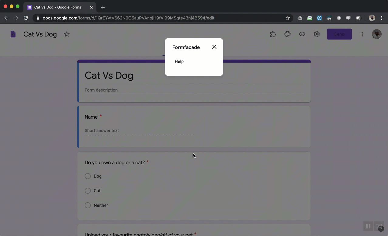The image size is (388, 236).
Task: Pause the screen recording control
Action: (x=368, y=226)
